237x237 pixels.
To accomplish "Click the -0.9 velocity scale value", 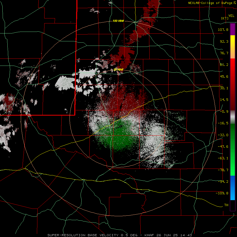I will (x=224, y=112).
